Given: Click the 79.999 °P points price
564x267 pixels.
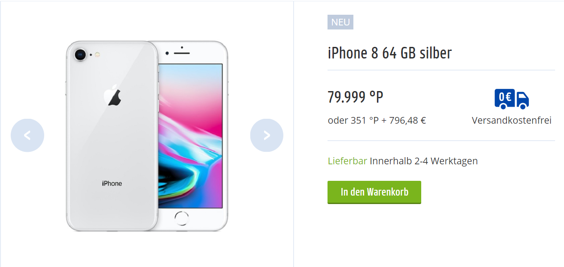Looking at the screenshot, I should tap(355, 97).
